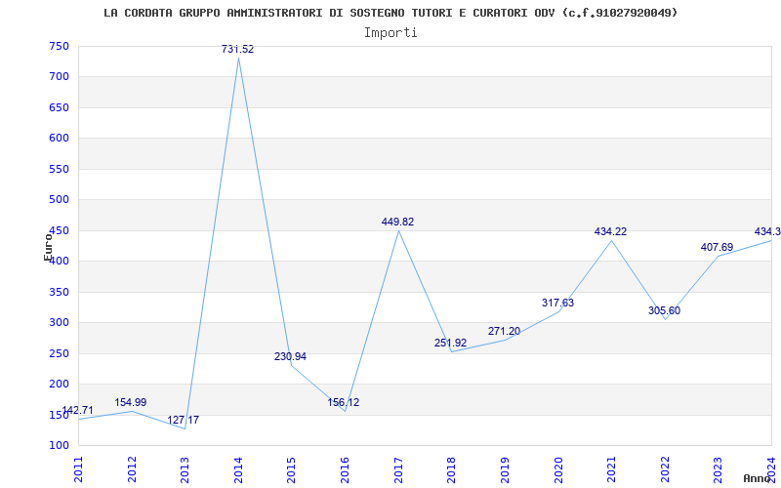Click the 434.22 data label
This screenshot has height=488, width=781.
click(x=611, y=231)
